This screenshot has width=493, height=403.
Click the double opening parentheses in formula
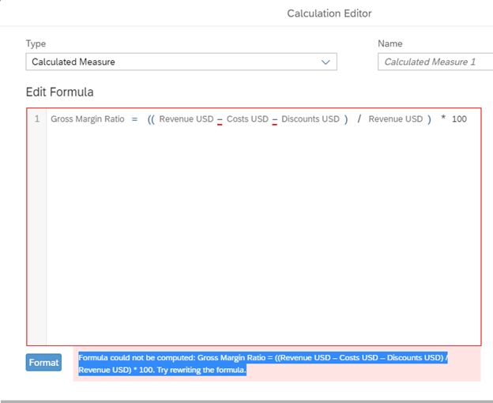coord(151,119)
